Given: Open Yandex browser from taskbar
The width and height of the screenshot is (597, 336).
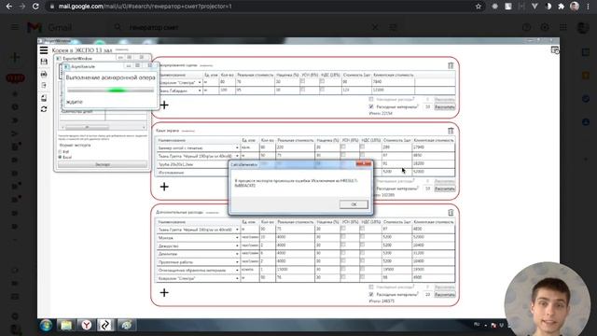Looking at the screenshot, I should pos(87,326).
